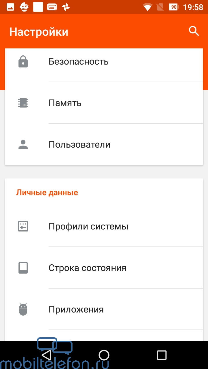Tap the search magnifier icon
The height and width of the screenshot is (369, 208).
pyautogui.click(x=194, y=31)
